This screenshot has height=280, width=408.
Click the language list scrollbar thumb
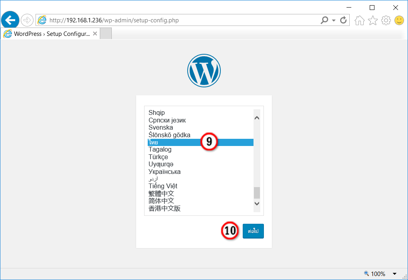click(257, 193)
